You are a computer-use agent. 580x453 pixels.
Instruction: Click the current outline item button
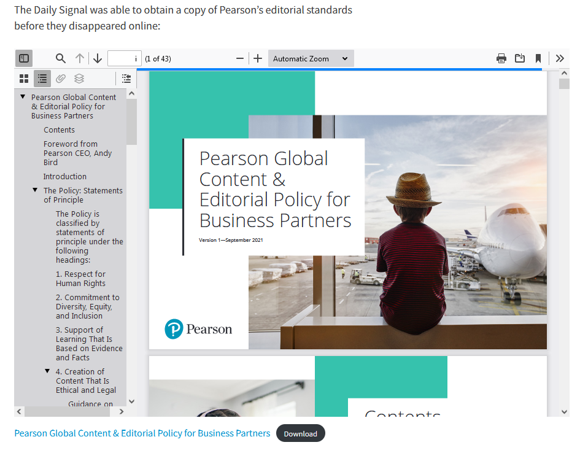point(126,79)
